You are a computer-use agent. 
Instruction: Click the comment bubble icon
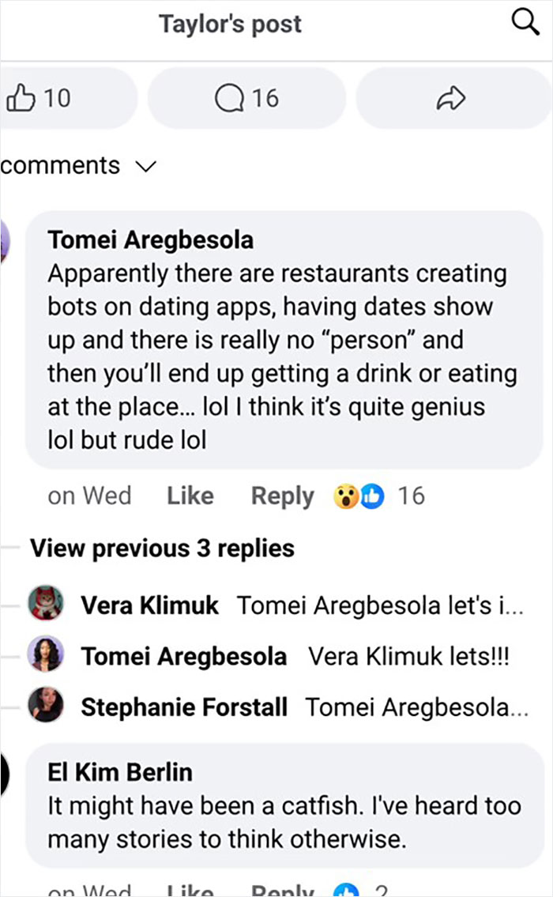229,97
